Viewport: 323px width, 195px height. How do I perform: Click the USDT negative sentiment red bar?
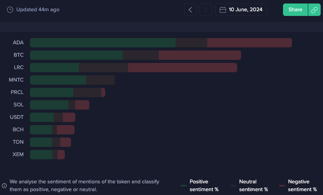[x=69, y=117]
